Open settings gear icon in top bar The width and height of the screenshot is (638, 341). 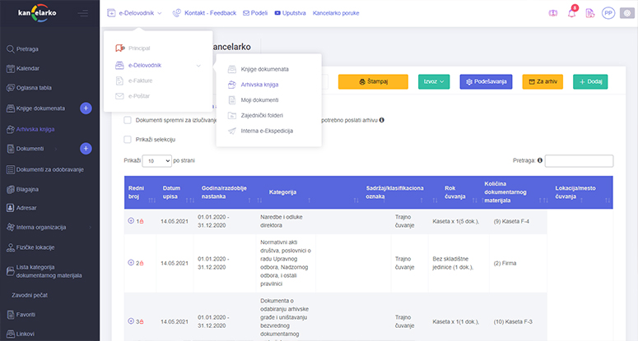tap(626, 13)
